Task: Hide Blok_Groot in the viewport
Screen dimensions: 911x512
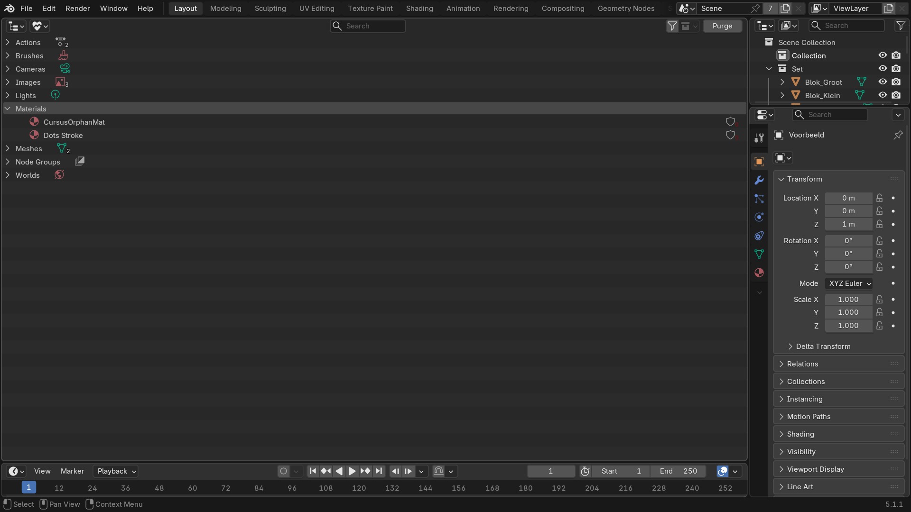Action: pos(883,82)
